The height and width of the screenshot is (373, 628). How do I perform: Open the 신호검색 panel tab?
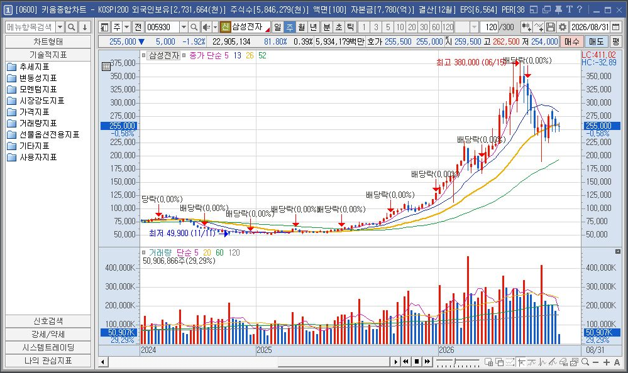click(48, 321)
